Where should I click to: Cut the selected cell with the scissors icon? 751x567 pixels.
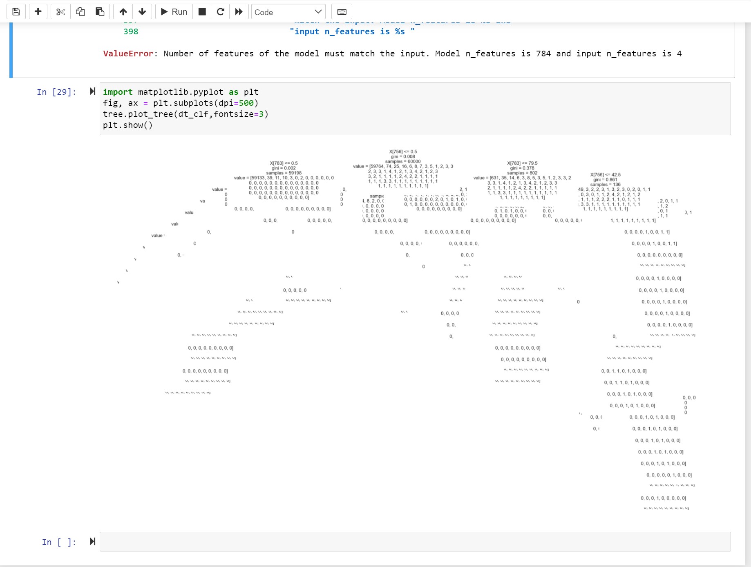(60, 11)
